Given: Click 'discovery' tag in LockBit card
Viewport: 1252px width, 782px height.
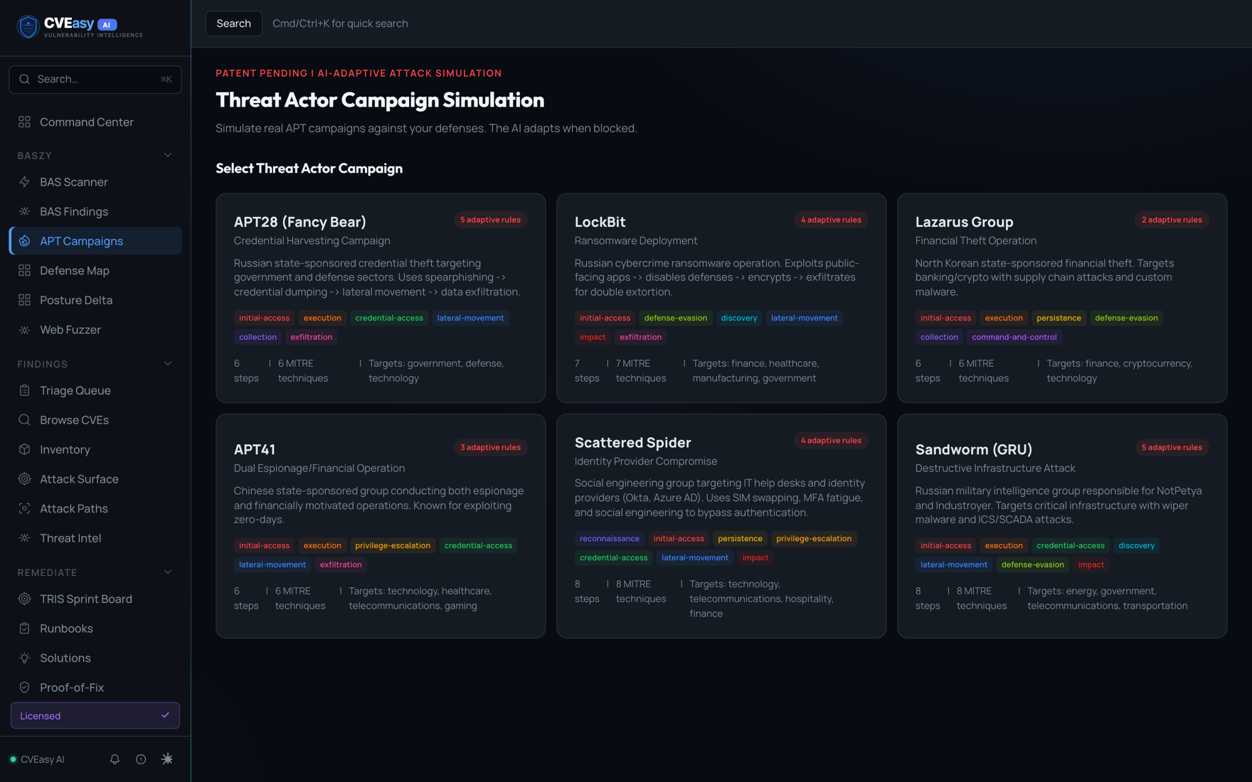Looking at the screenshot, I should [739, 318].
